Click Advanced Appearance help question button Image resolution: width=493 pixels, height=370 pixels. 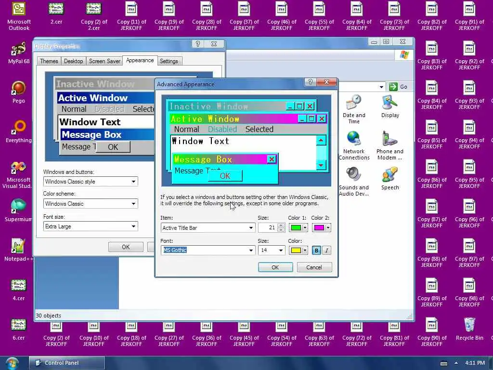(310, 82)
